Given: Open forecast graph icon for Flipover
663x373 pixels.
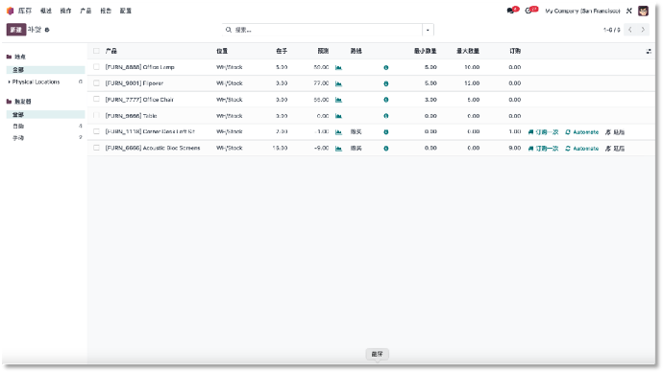Looking at the screenshot, I should click(338, 83).
